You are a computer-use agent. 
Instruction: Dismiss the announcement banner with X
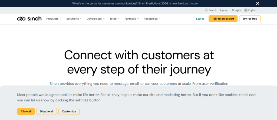(x=258, y=4)
